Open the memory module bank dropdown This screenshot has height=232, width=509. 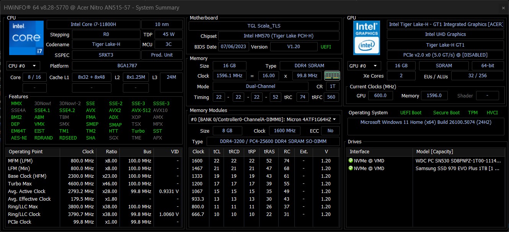point(264,120)
